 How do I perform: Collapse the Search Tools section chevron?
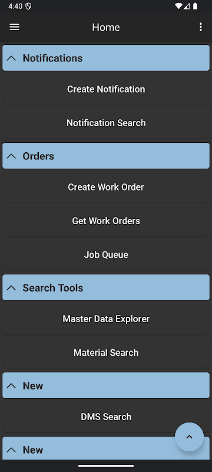(11, 288)
